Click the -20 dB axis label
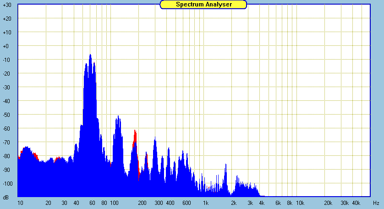384x209 pixels. [x=7, y=74]
